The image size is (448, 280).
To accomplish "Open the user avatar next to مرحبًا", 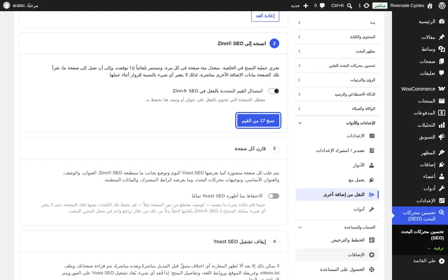I will pyautogui.click(x=7, y=6).
